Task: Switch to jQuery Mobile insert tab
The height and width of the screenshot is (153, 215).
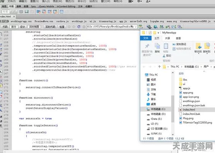Action: click(x=46, y=6)
